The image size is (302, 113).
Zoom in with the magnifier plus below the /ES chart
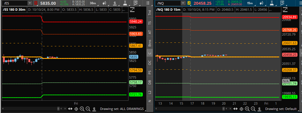(x=82, y=109)
